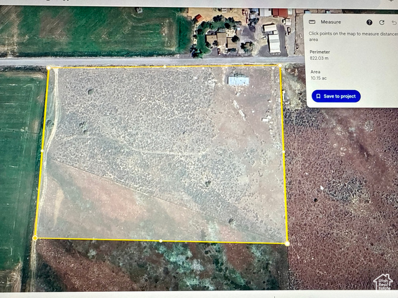Select the top-right corner vertex of polygon
Screen dimensions: 398x298
(280, 65)
